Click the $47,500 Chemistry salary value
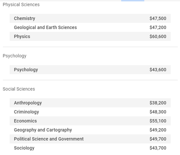Image resolution: width=180 pixels, height=155 pixels. click(x=158, y=18)
